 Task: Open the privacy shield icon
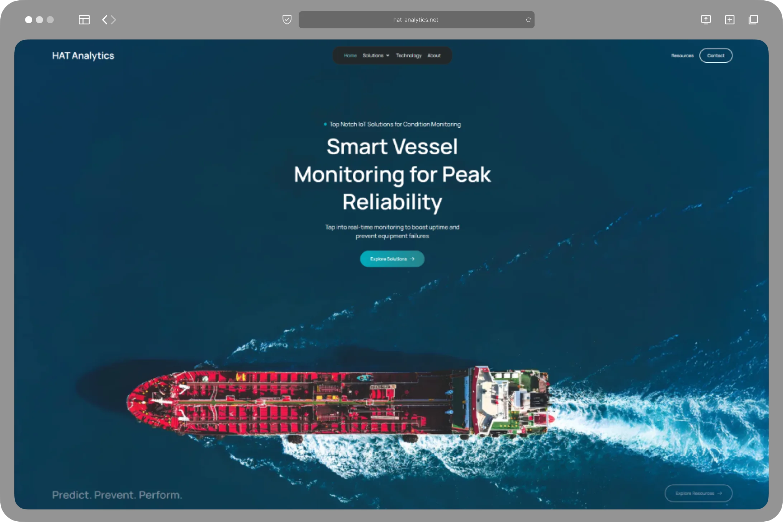click(287, 20)
